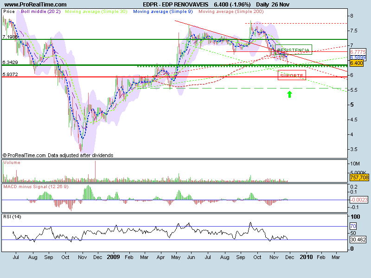Viewport: 371px width, 278px height.
Task: Click the 0.2 label on the MACD axis
Action: (354, 187)
